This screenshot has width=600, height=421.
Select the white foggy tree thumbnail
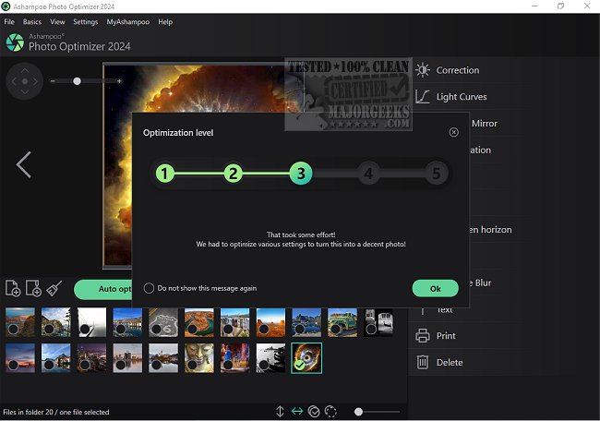pos(91,322)
